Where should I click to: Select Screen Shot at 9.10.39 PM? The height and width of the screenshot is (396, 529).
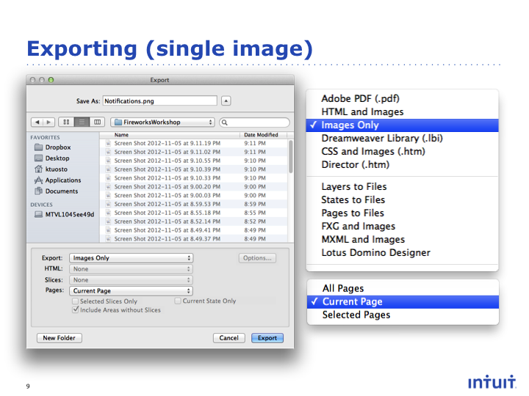(x=194, y=169)
